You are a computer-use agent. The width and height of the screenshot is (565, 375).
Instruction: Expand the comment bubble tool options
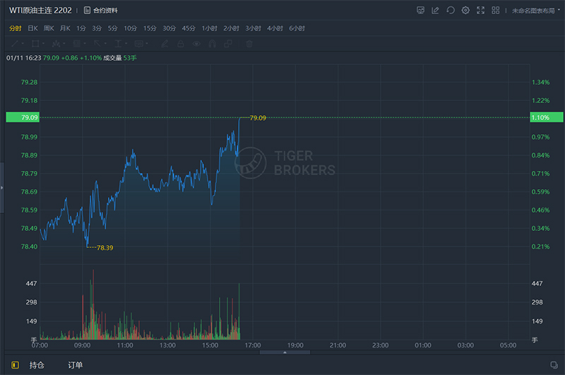(147, 44)
